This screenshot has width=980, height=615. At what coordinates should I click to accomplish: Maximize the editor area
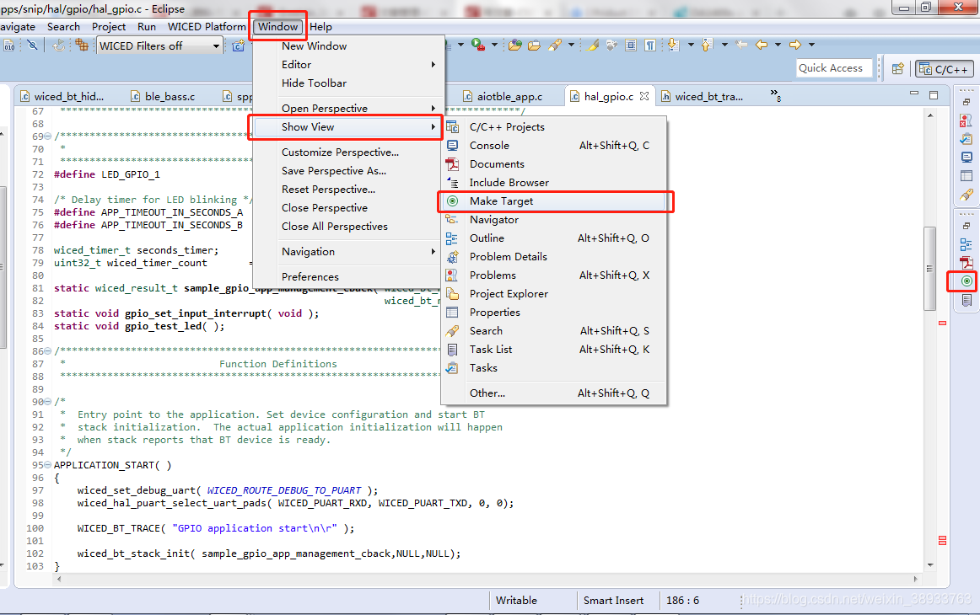point(934,95)
